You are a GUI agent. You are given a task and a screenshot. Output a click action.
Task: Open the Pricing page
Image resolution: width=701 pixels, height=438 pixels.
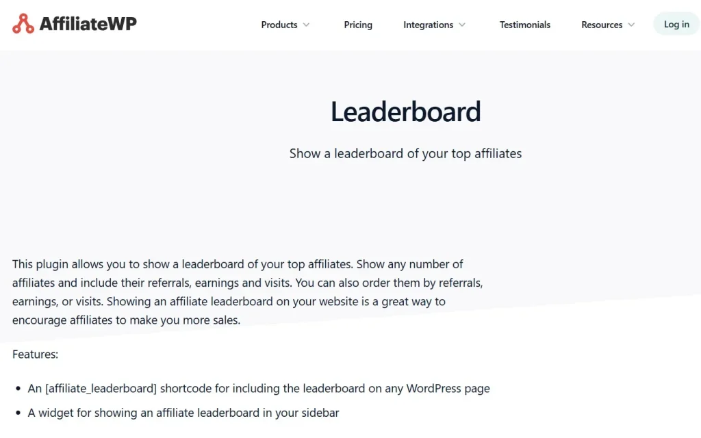[x=358, y=25]
